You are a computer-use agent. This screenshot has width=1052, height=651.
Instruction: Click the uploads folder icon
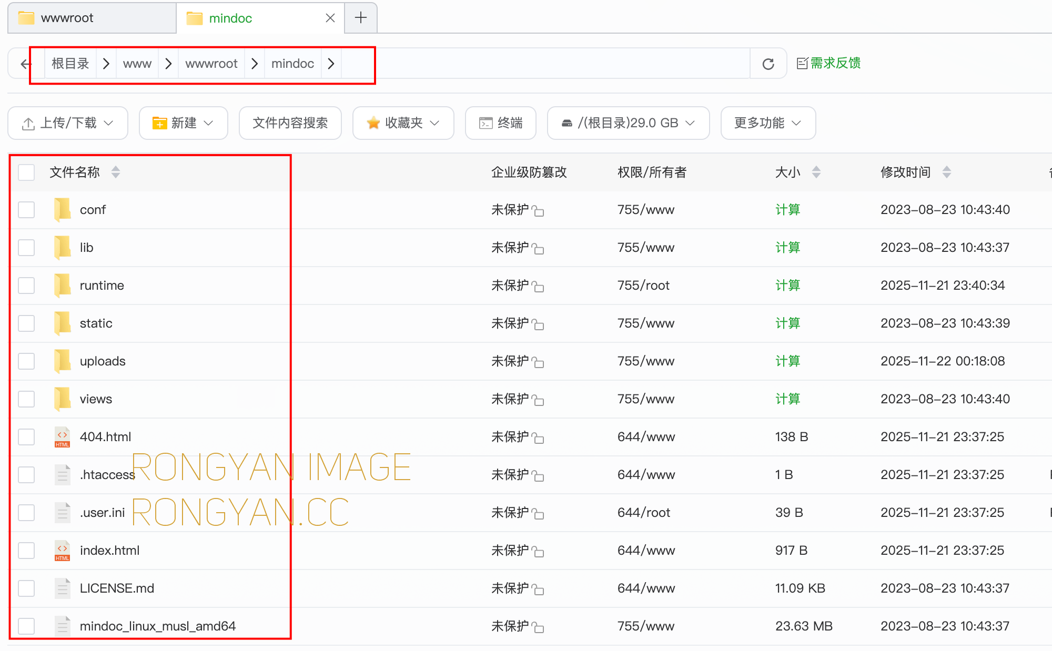(63, 361)
